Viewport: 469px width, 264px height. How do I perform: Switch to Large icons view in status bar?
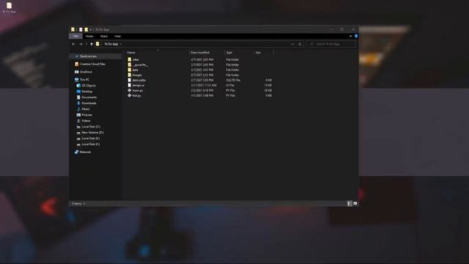pyautogui.click(x=355, y=204)
